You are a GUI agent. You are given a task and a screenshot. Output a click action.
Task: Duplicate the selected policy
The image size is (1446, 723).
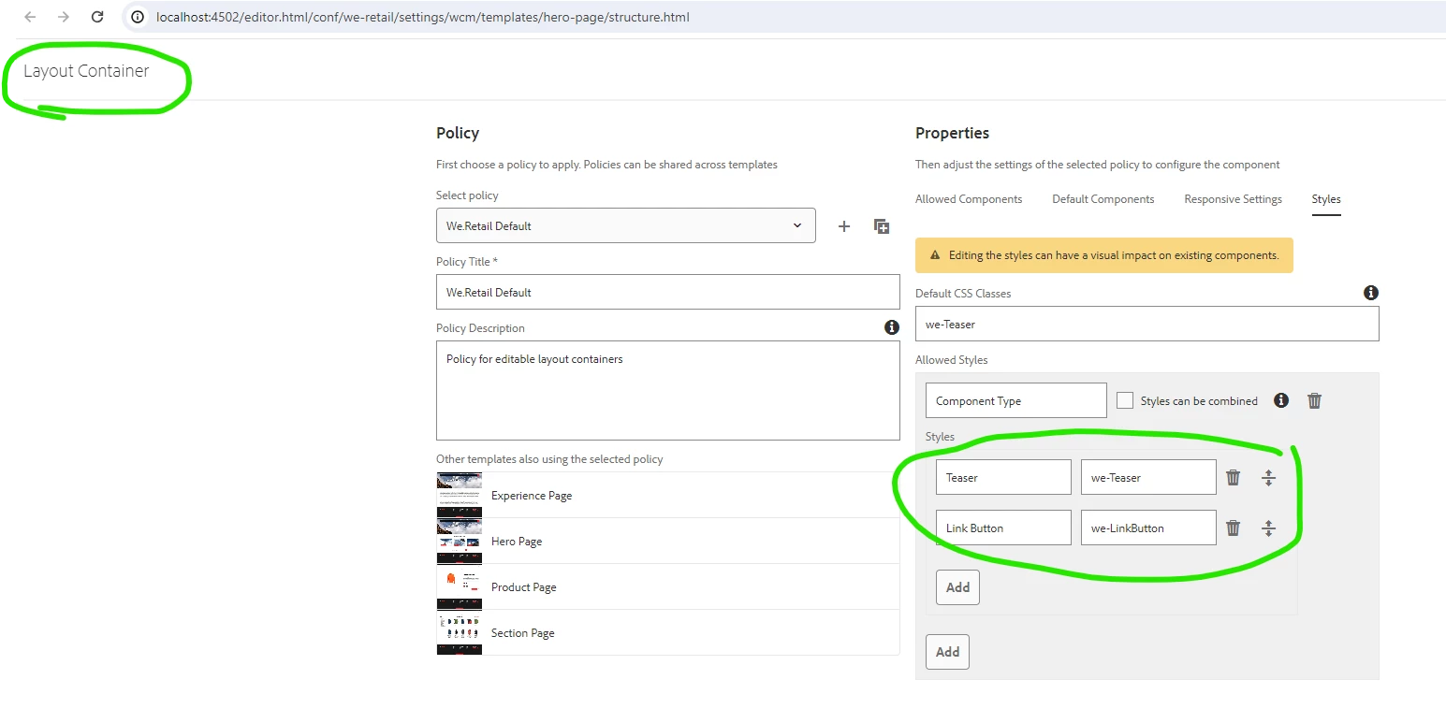pos(882,226)
